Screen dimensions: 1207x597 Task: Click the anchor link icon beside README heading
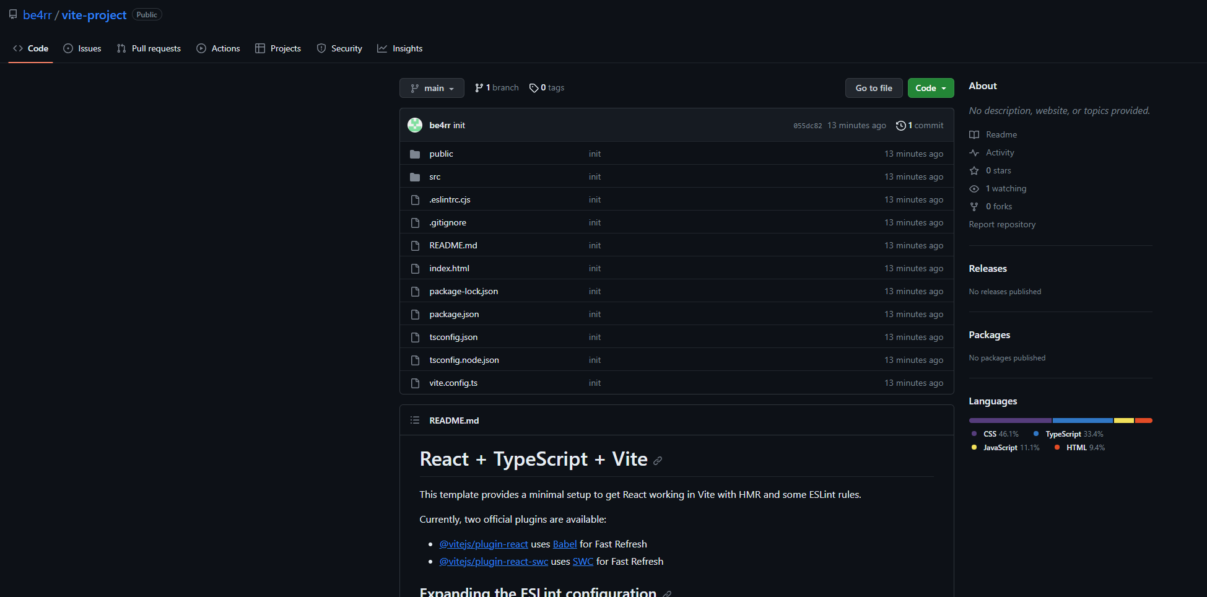[x=658, y=460]
